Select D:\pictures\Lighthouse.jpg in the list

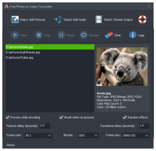50,52
